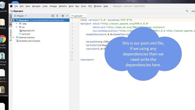Select the Myproject root folder row
The height and width of the screenshot is (110, 195).
pos(41,20)
